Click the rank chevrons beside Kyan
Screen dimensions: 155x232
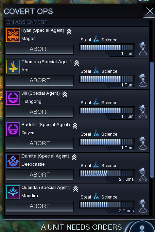point(69,31)
